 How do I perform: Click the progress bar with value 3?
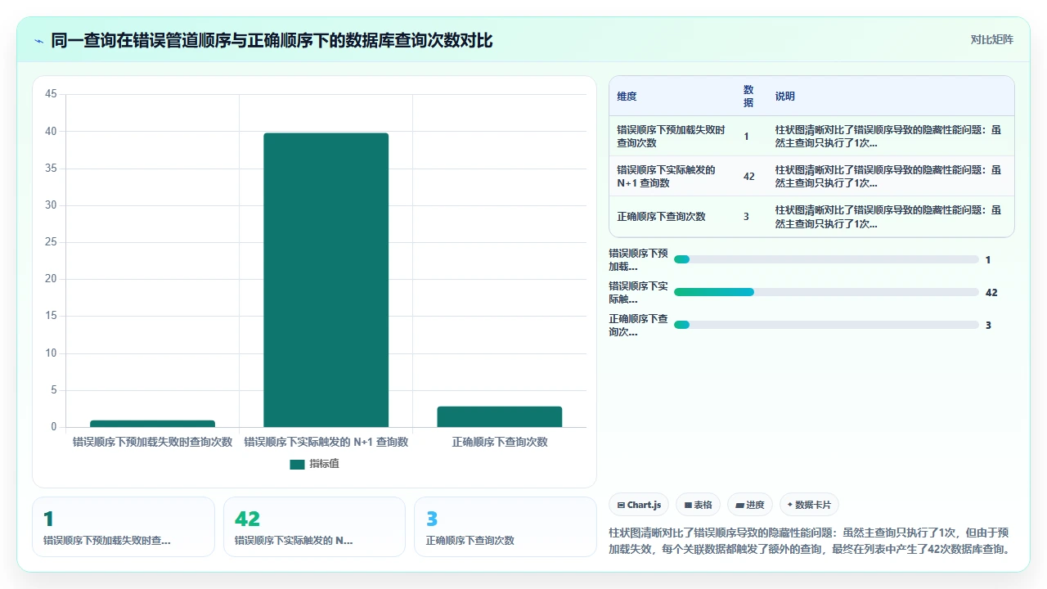coord(826,325)
